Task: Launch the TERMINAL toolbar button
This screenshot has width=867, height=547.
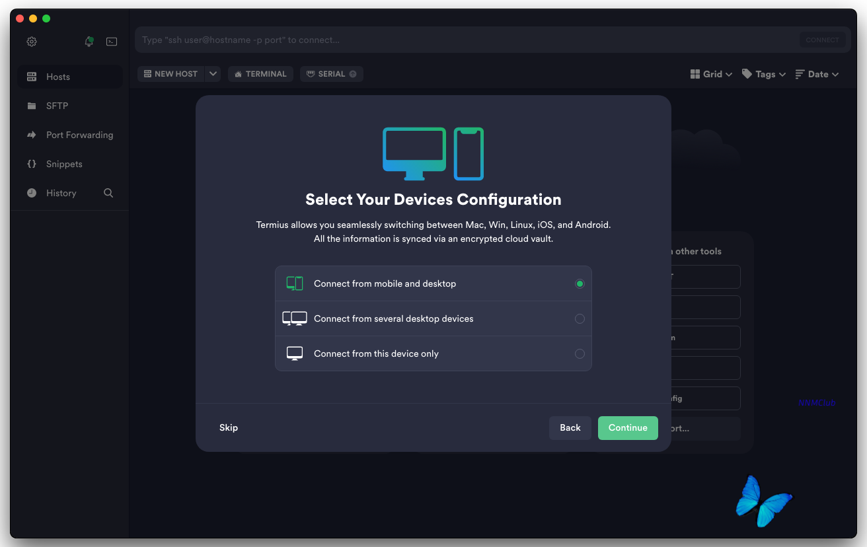Action: tap(260, 74)
